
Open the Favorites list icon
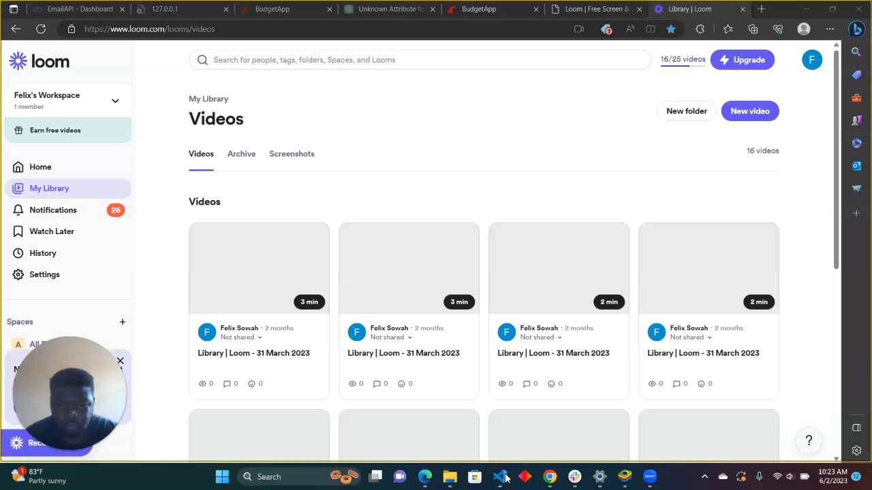coord(728,29)
